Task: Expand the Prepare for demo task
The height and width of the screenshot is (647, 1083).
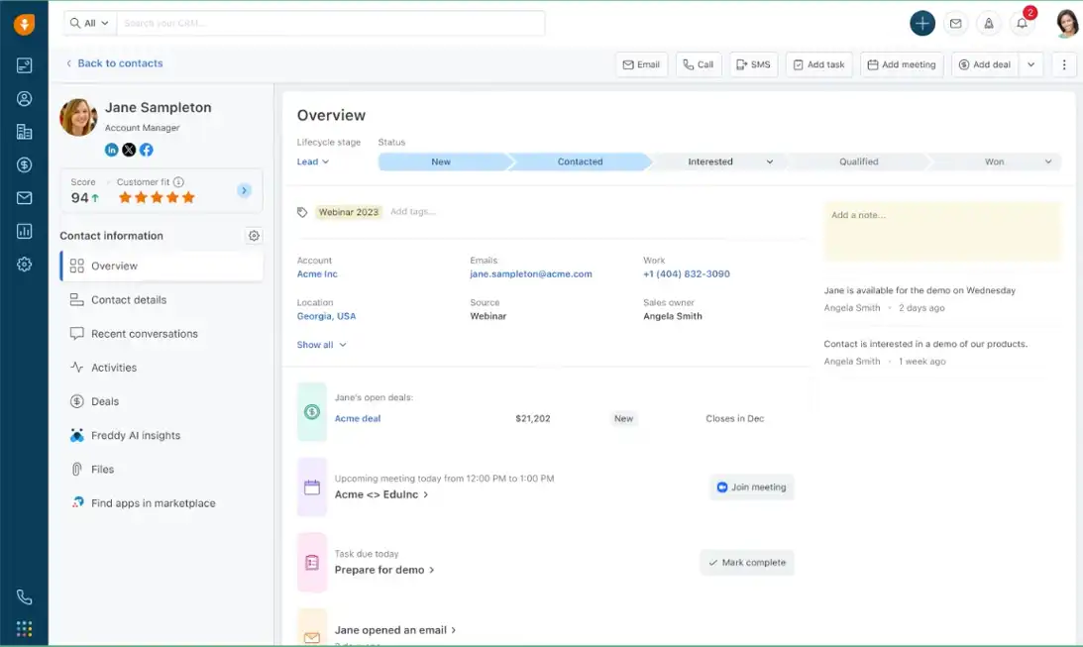Action: [384, 570]
